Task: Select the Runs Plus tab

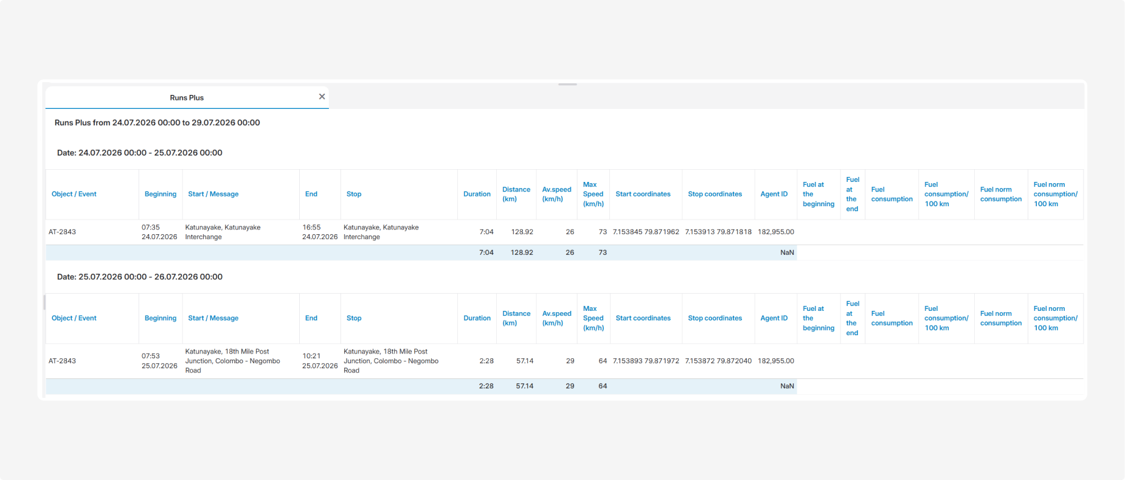Action: pyautogui.click(x=187, y=97)
